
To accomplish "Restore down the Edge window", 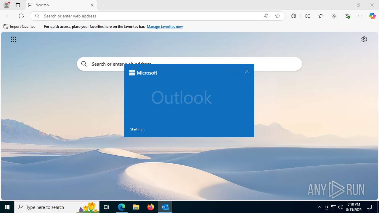I will (359, 5).
